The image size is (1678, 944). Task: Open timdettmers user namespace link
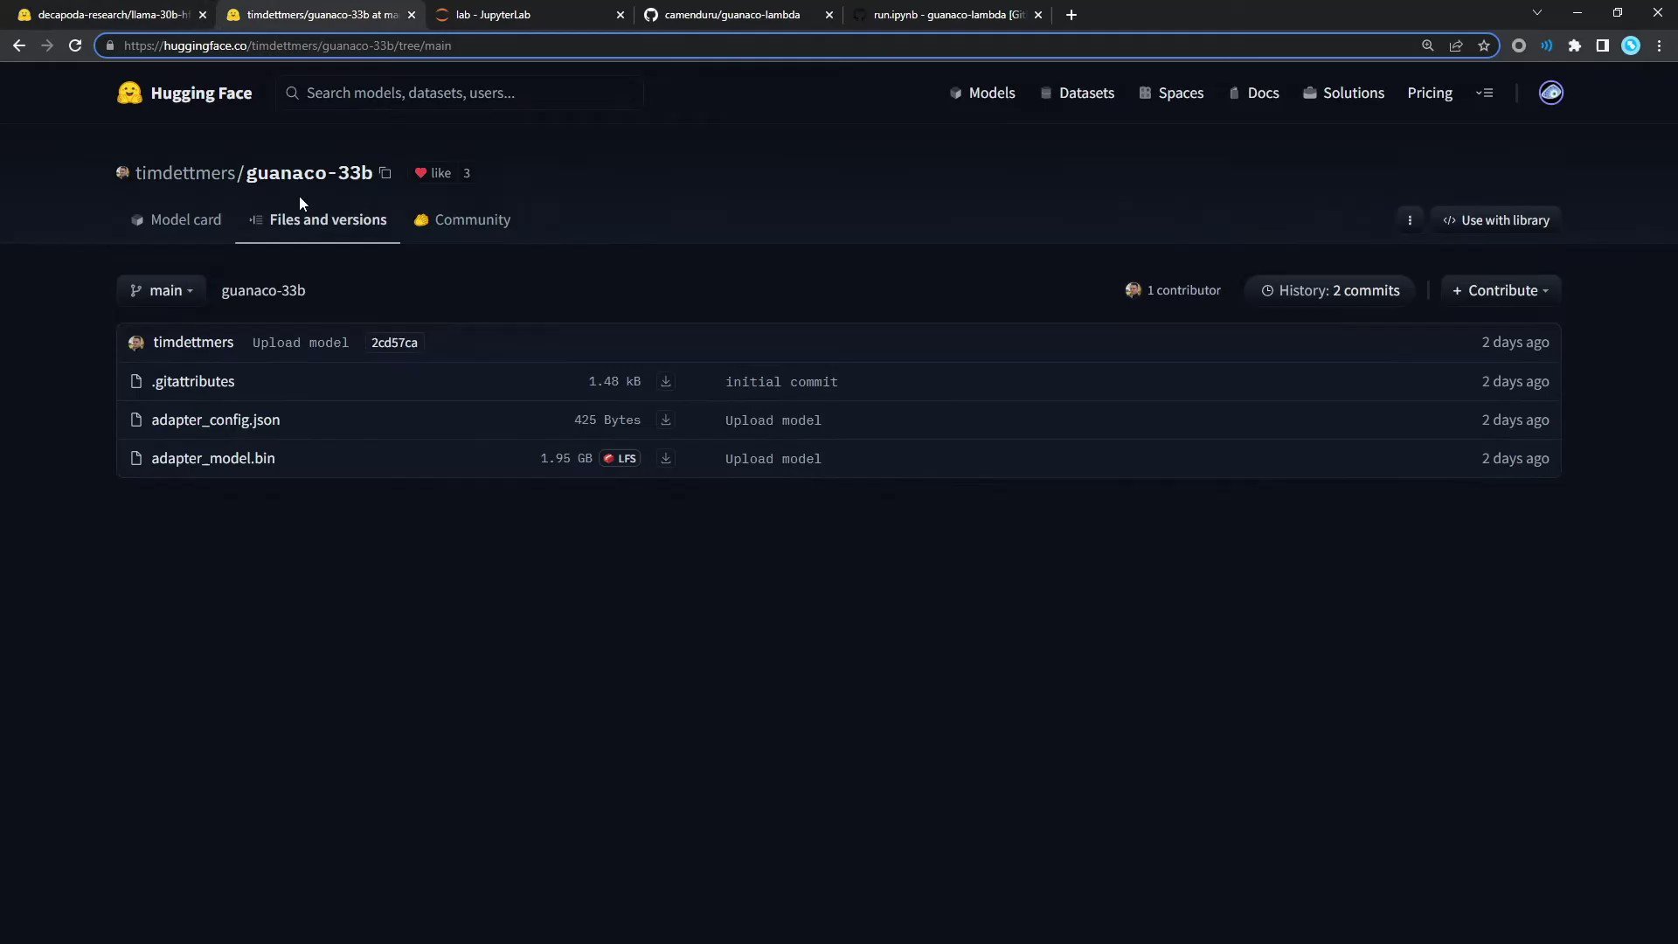point(185,173)
